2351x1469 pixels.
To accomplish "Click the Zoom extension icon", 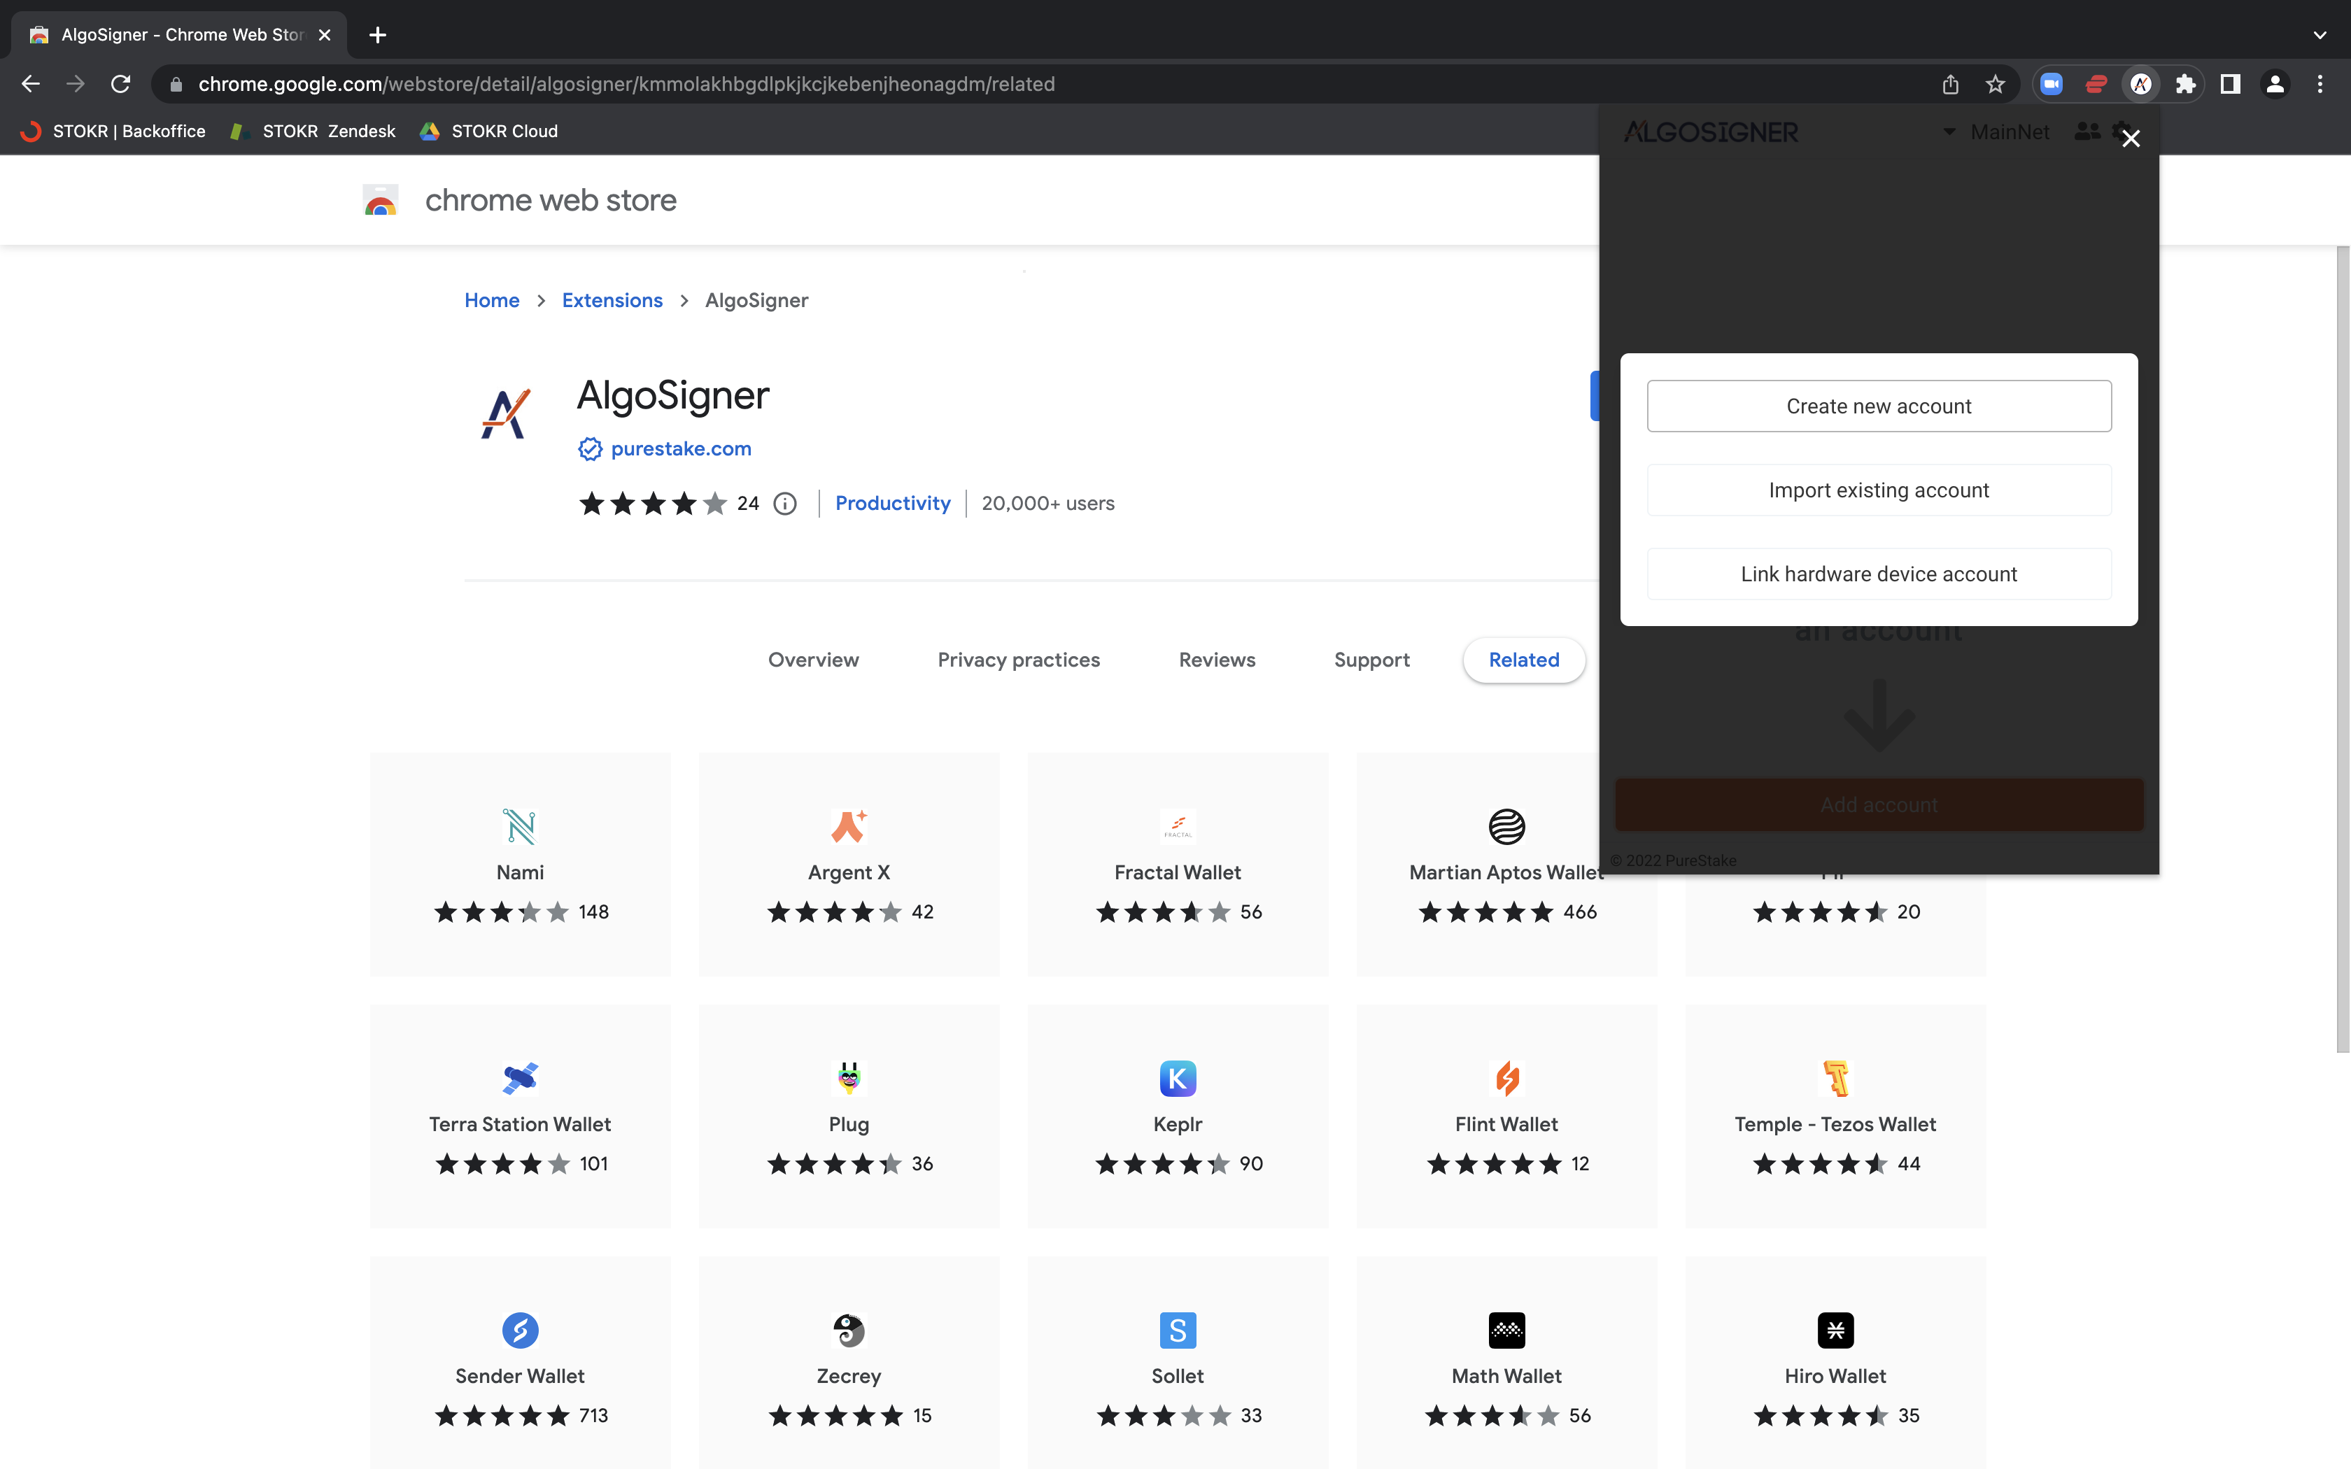I will coord(2051,85).
